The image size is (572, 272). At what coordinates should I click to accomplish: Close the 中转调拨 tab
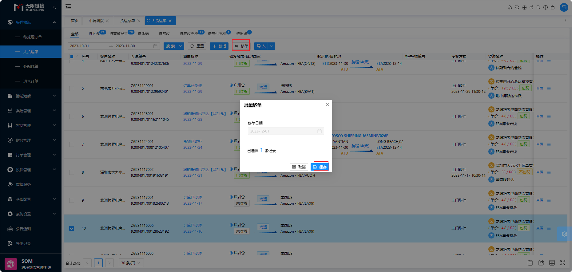[x=107, y=21]
